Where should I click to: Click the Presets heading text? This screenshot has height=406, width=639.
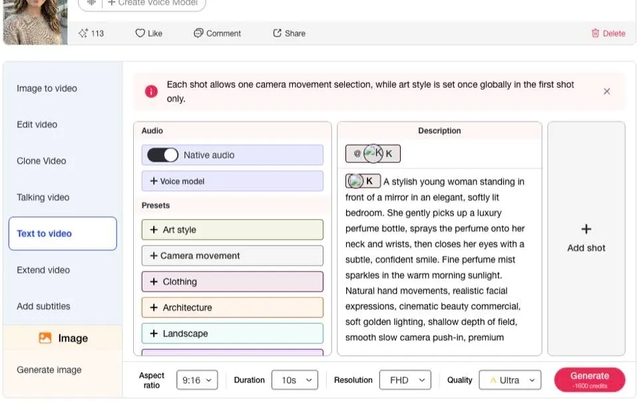pyautogui.click(x=156, y=206)
